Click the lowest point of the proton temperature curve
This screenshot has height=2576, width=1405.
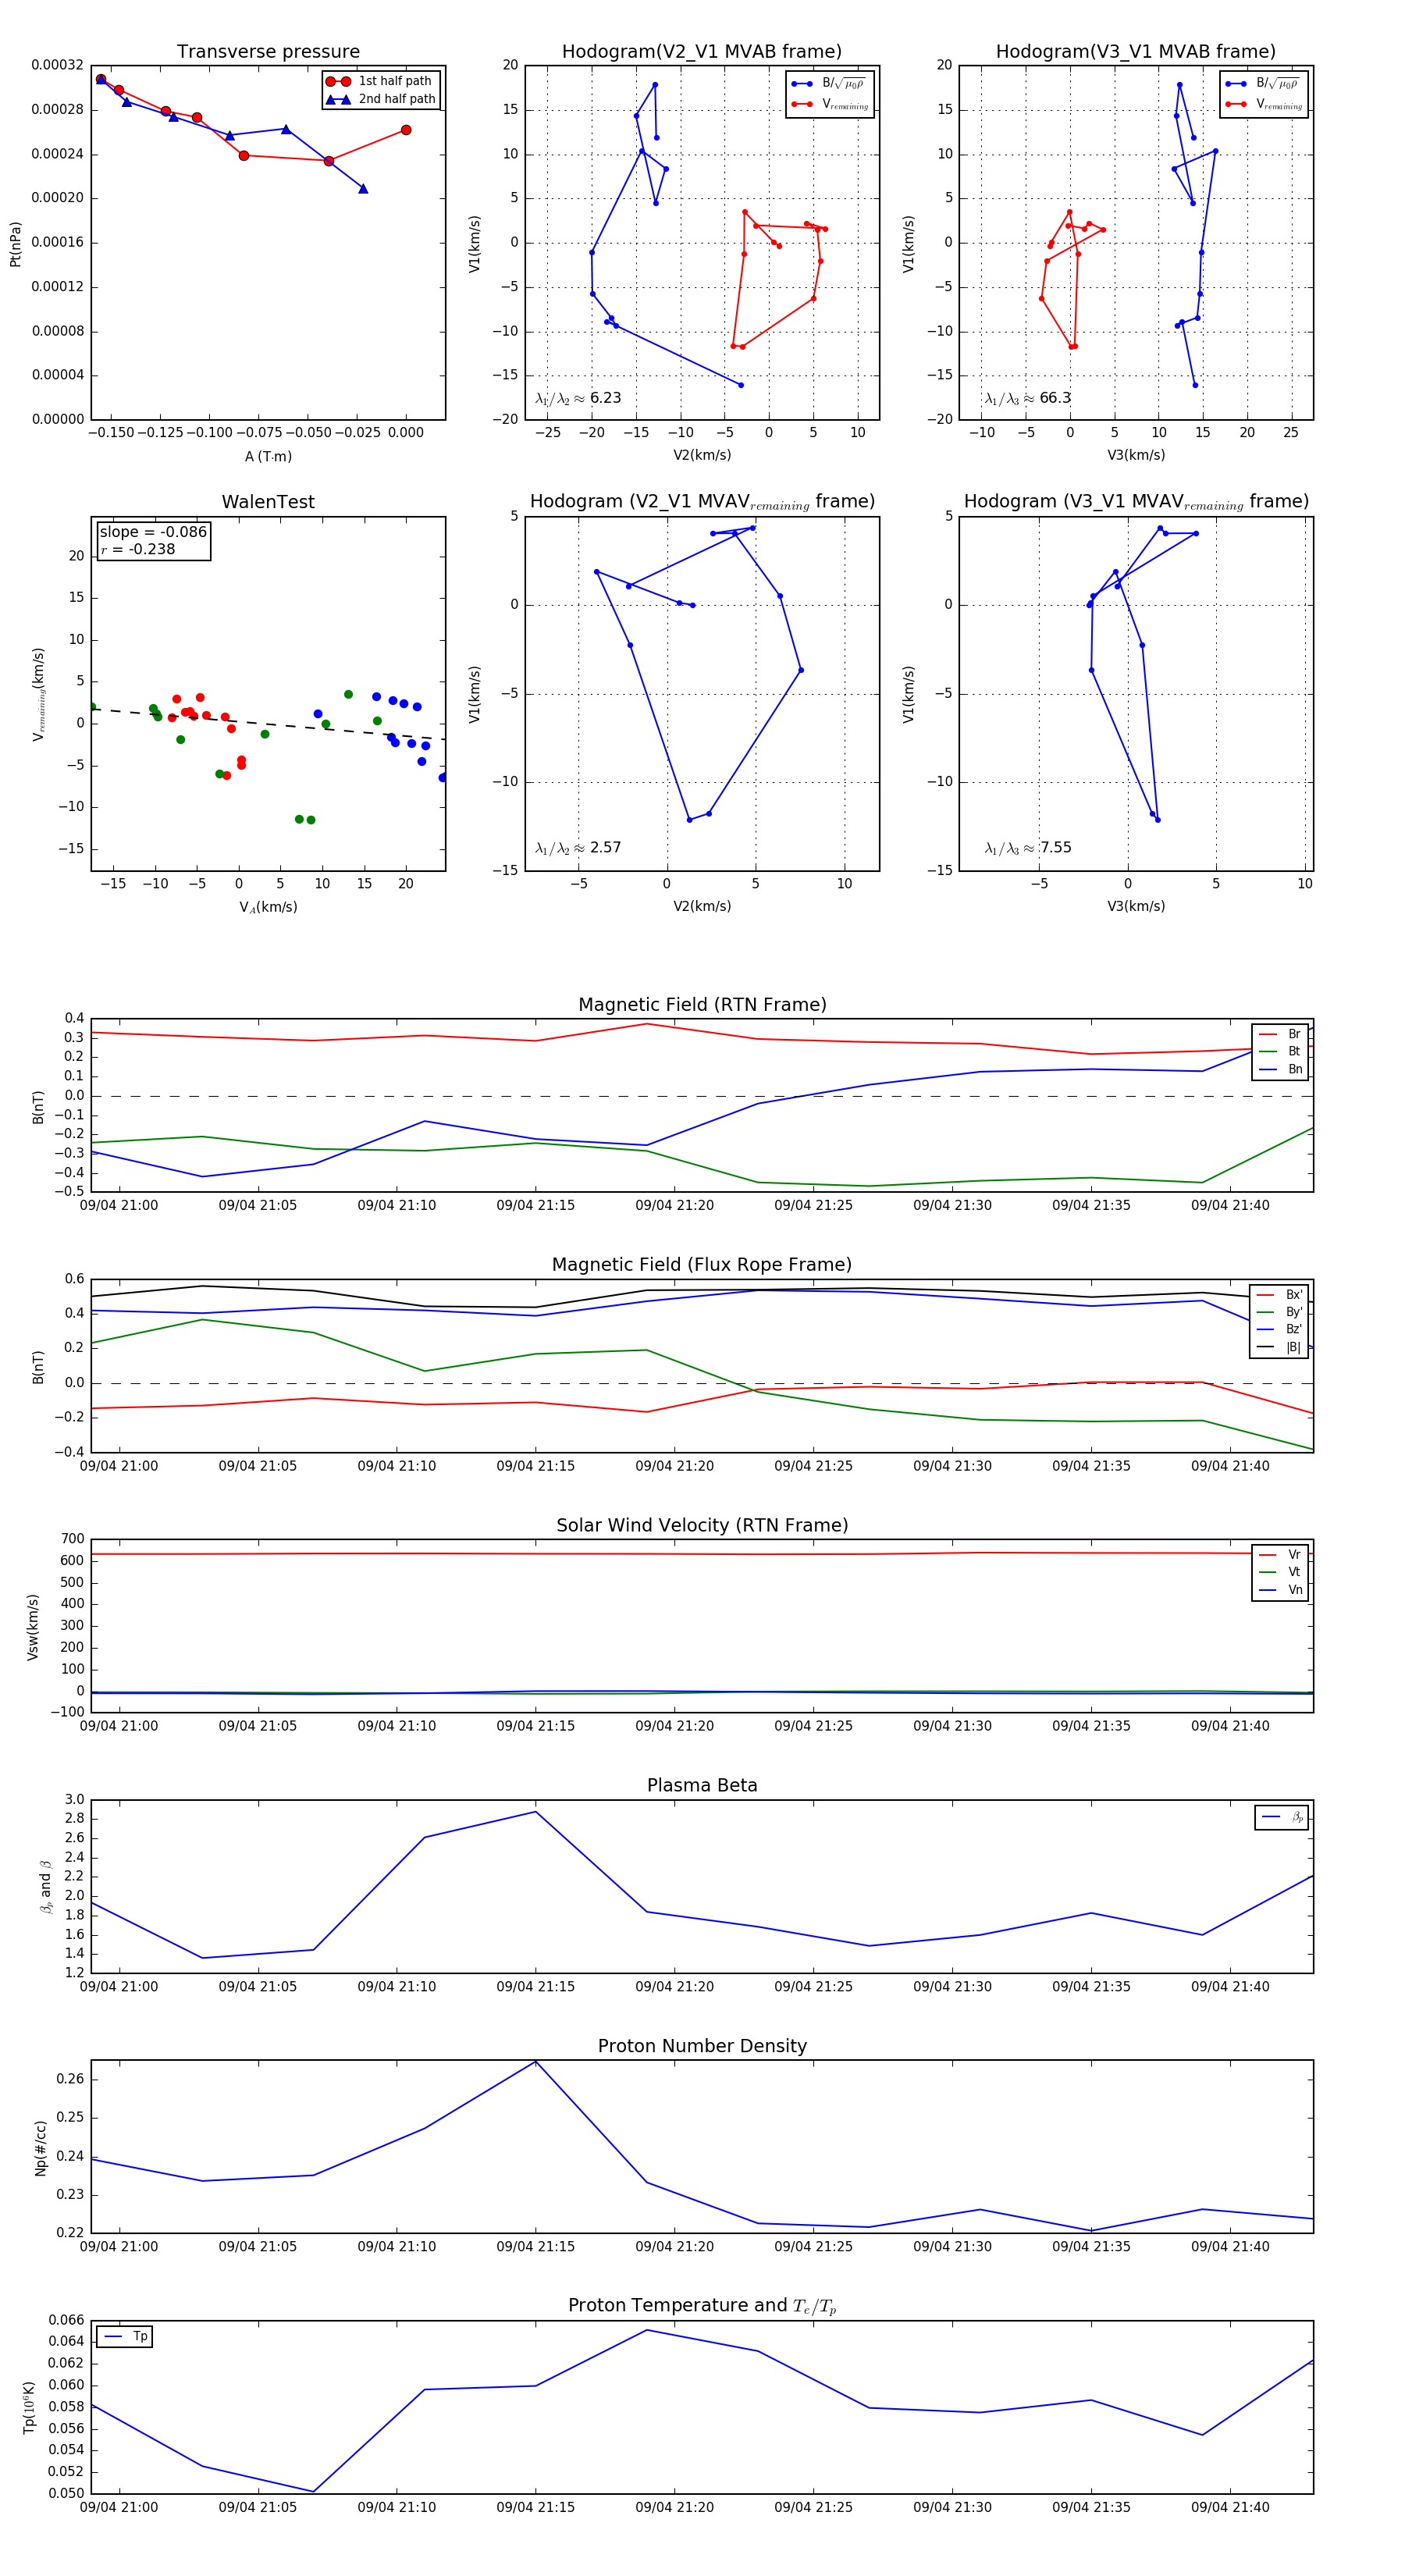314,2491
